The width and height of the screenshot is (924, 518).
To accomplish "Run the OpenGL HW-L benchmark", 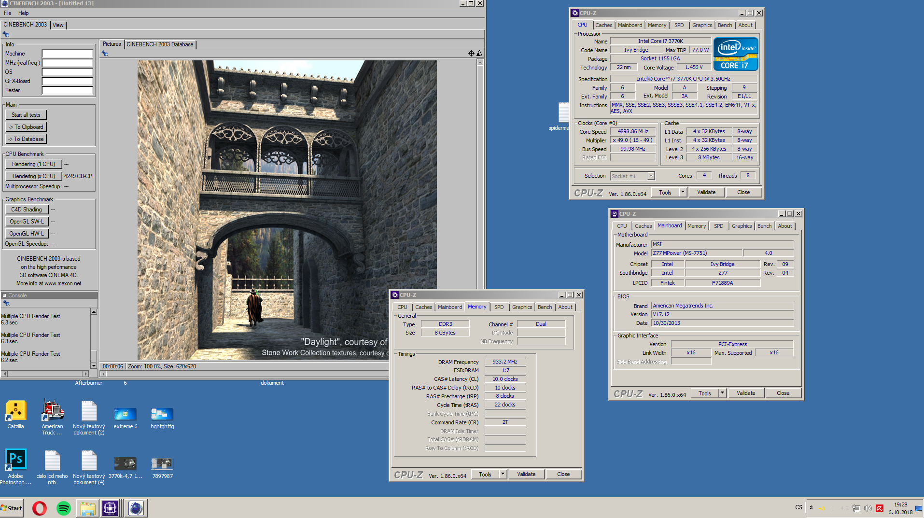I will tap(27, 234).
